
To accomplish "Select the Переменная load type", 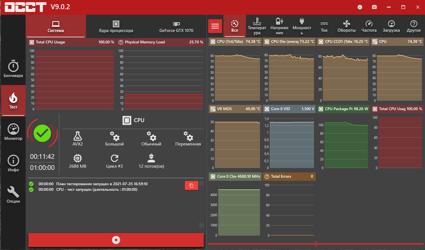I will click(188, 138).
